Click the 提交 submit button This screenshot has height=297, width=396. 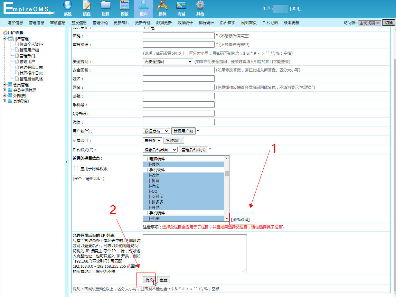pyautogui.click(x=149, y=280)
